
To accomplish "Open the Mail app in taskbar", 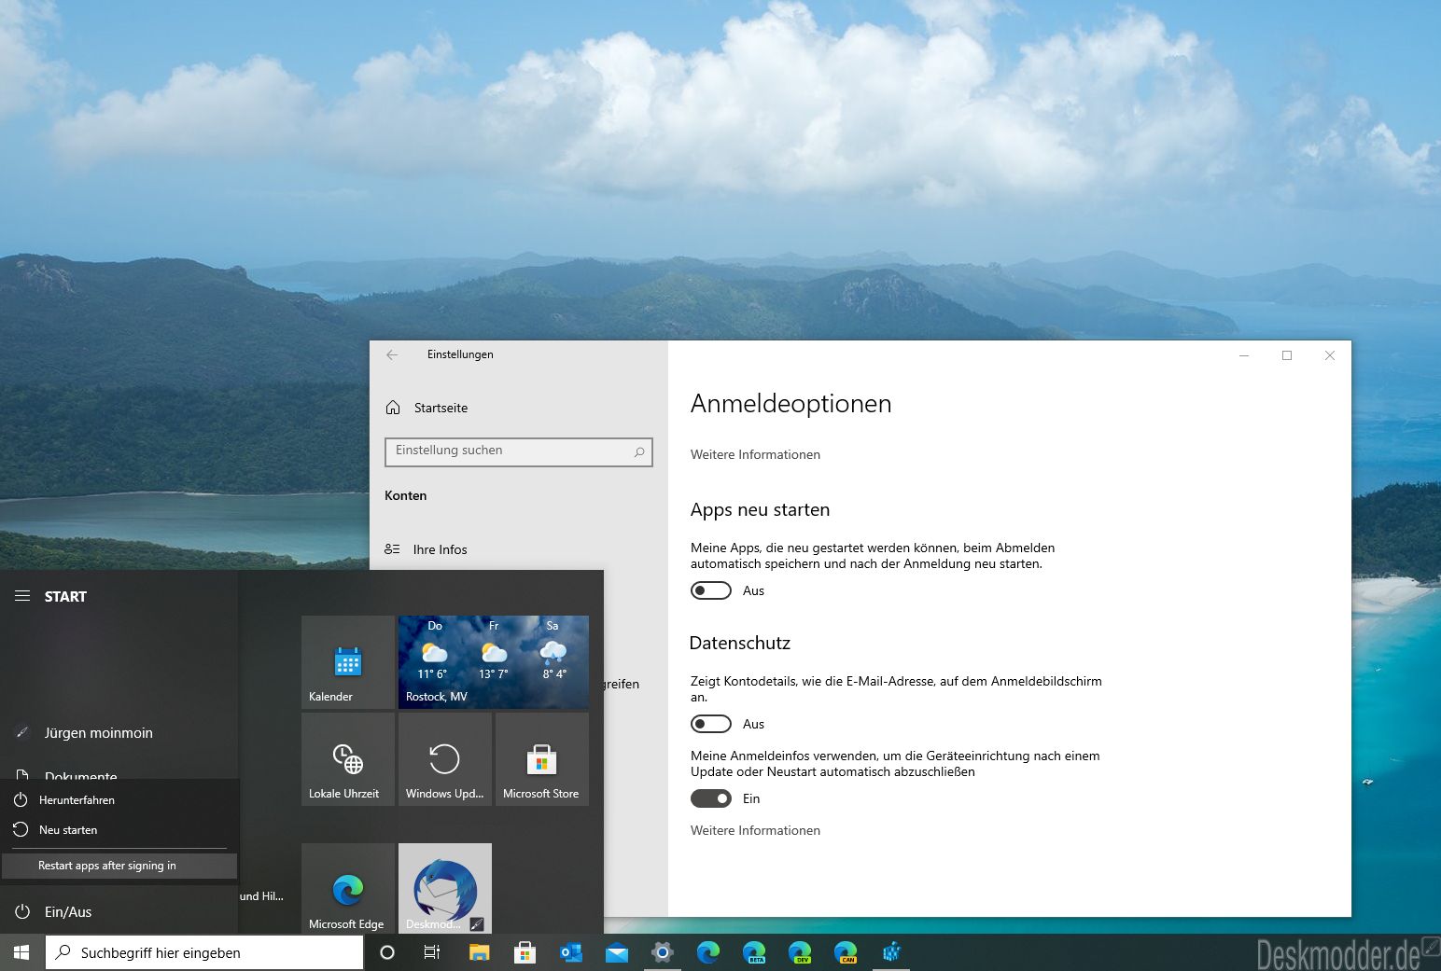I will [616, 952].
